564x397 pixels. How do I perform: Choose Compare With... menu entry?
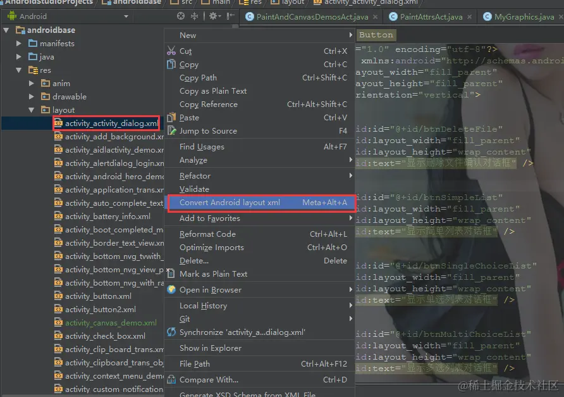(260, 381)
